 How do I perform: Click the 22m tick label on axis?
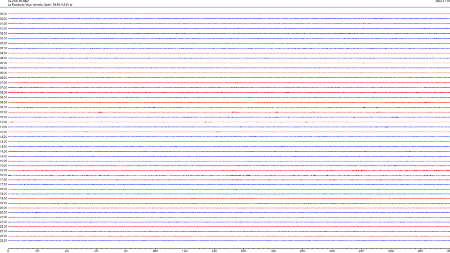[x=332, y=251]
